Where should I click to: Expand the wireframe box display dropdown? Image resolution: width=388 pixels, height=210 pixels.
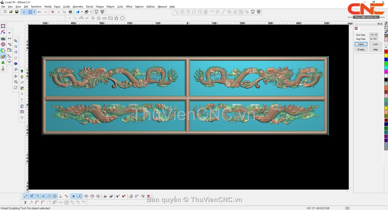point(91,12)
